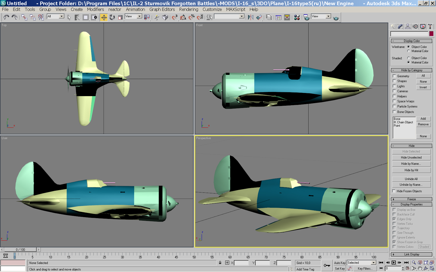The width and height of the screenshot is (436, 272).
Task: Open the Curve Editor
Action: click(278, 17)
